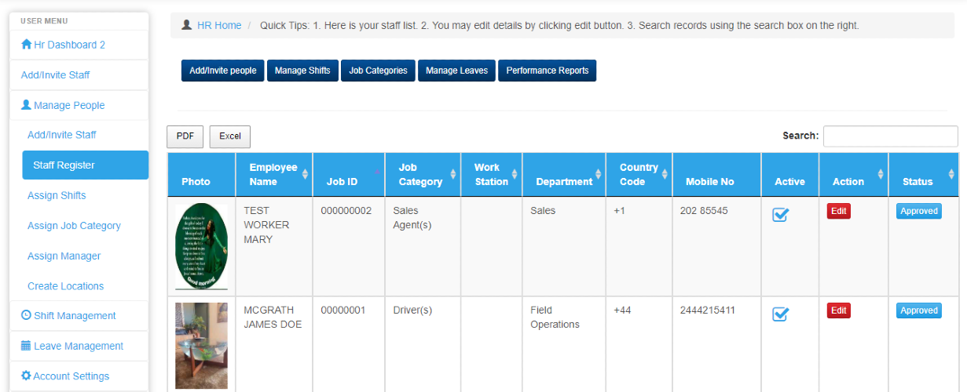Open MCGRATH JAMES DOE's photo thumbnail
967x392 pixels.
click(x=201, y=346)
